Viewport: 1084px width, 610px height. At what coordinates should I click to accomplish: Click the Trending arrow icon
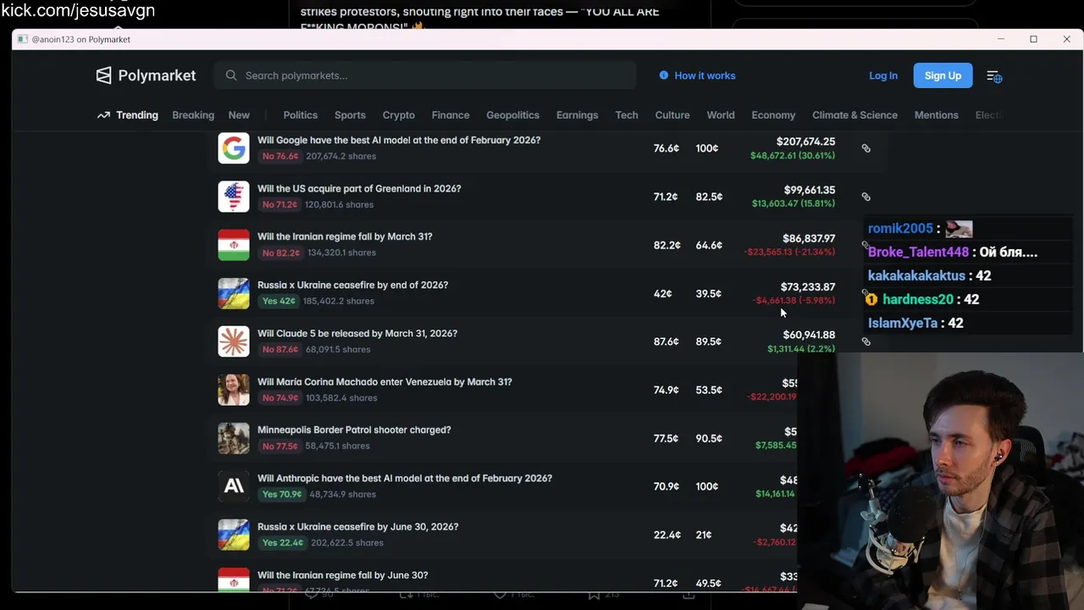point(103,115)
